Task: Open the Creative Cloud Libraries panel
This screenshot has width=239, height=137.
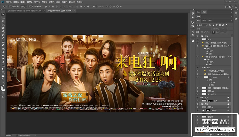Action: coord(236,19)
